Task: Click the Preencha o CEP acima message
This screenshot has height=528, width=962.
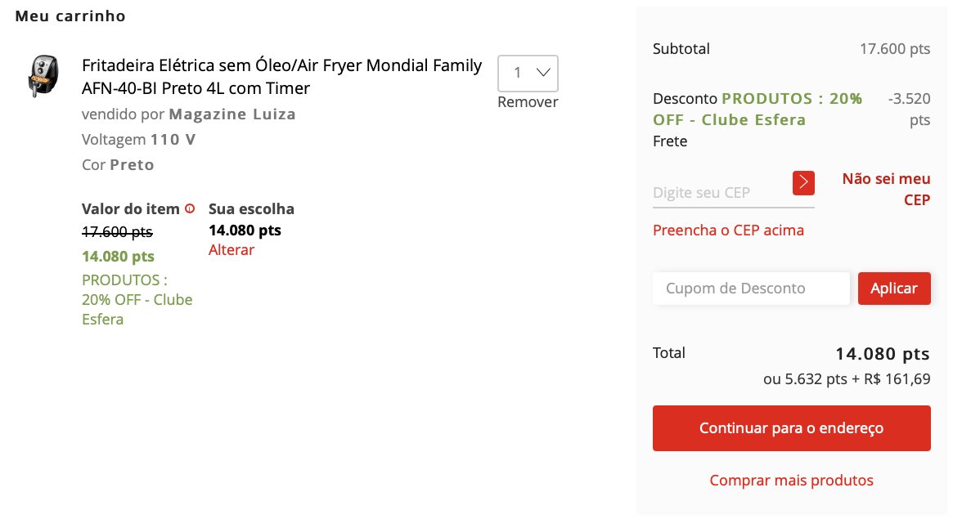Action: point(728,230)
